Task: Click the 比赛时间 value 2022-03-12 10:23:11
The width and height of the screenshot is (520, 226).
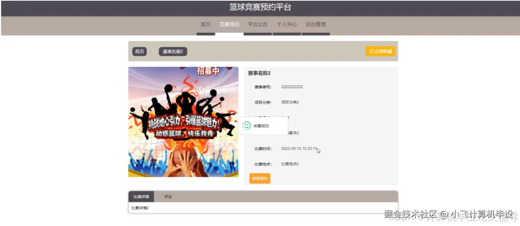Action: coord(299,149)
